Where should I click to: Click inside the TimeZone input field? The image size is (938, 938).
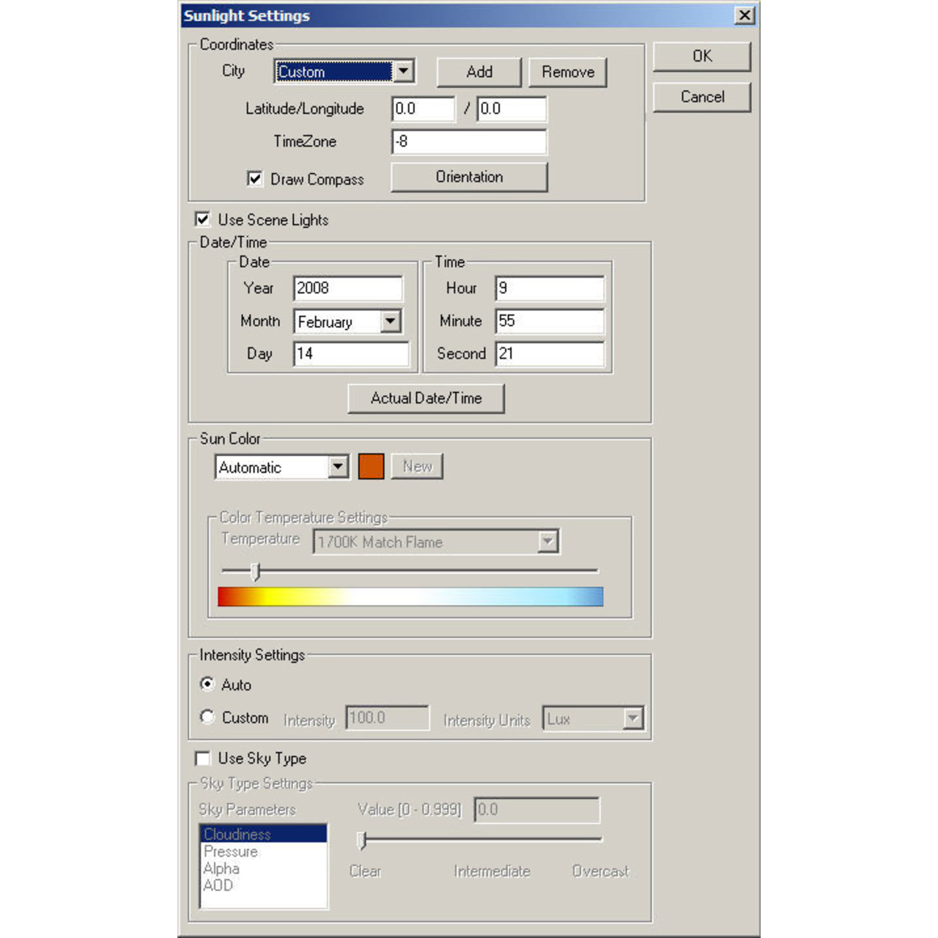(469, 141)
